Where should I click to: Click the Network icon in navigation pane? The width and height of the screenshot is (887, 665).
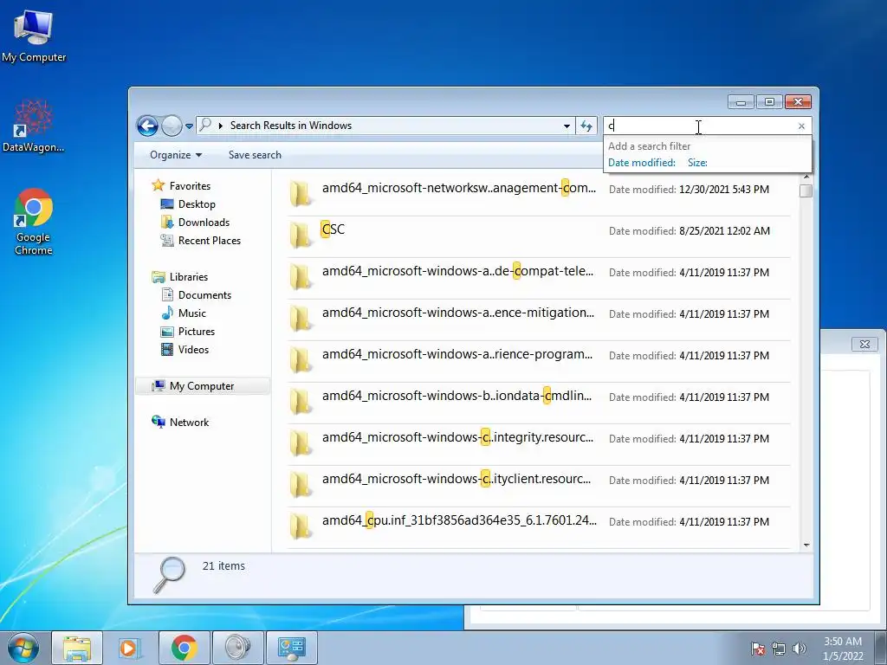point(158,422)
